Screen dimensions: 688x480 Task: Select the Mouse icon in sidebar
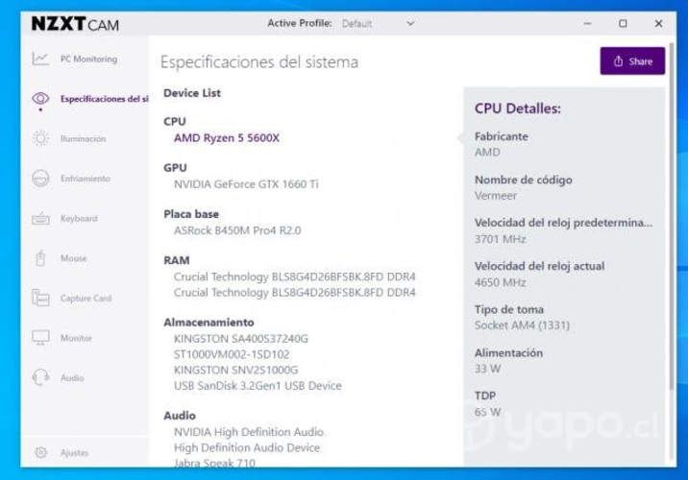(40, 258)
